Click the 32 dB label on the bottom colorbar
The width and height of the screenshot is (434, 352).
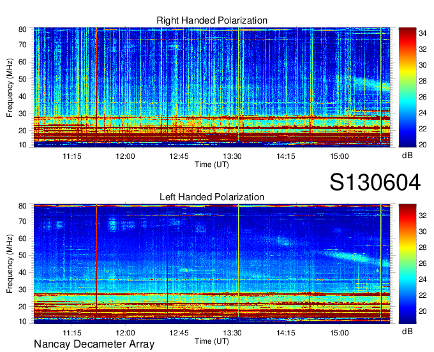click(423, 216)
